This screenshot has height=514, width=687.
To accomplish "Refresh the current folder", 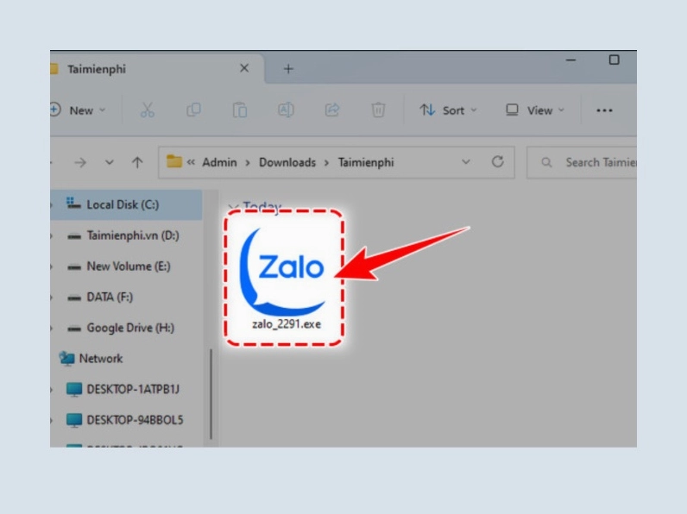I will [x=497, y=162].
